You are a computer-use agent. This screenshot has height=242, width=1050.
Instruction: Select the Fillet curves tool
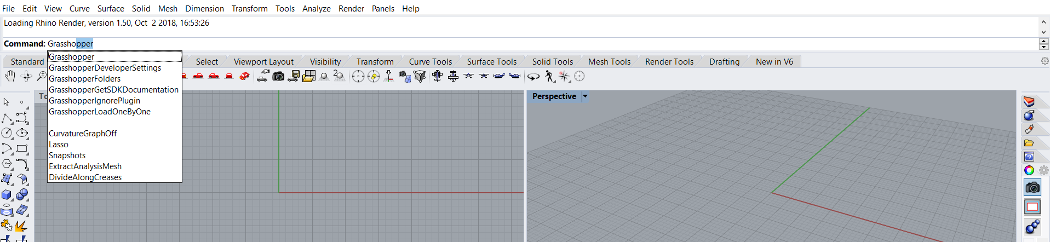tap(22, 164)
